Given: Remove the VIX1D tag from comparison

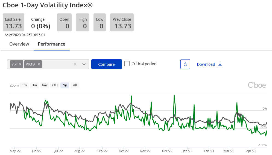Looking at the screenshot, I should coord(39,64).
